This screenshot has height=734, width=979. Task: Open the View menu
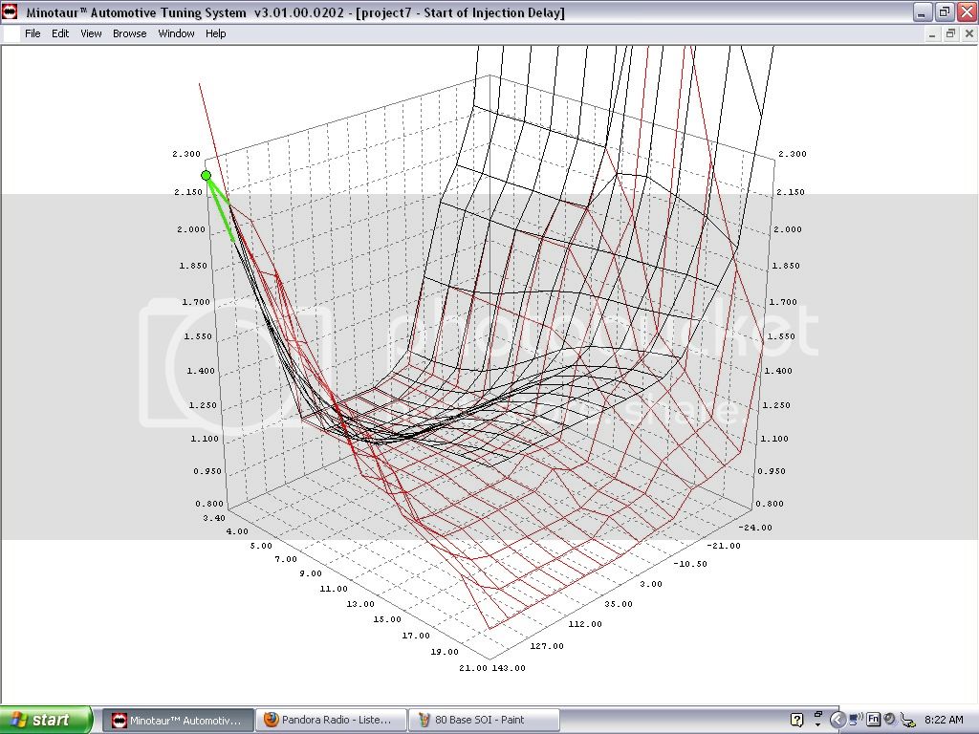click(91, 33)
